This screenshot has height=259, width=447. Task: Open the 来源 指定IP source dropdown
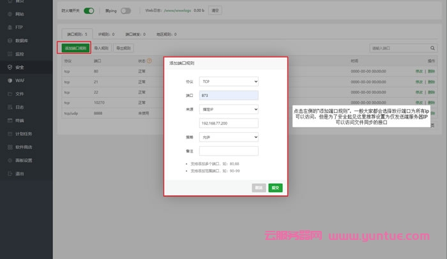[229, 109]
